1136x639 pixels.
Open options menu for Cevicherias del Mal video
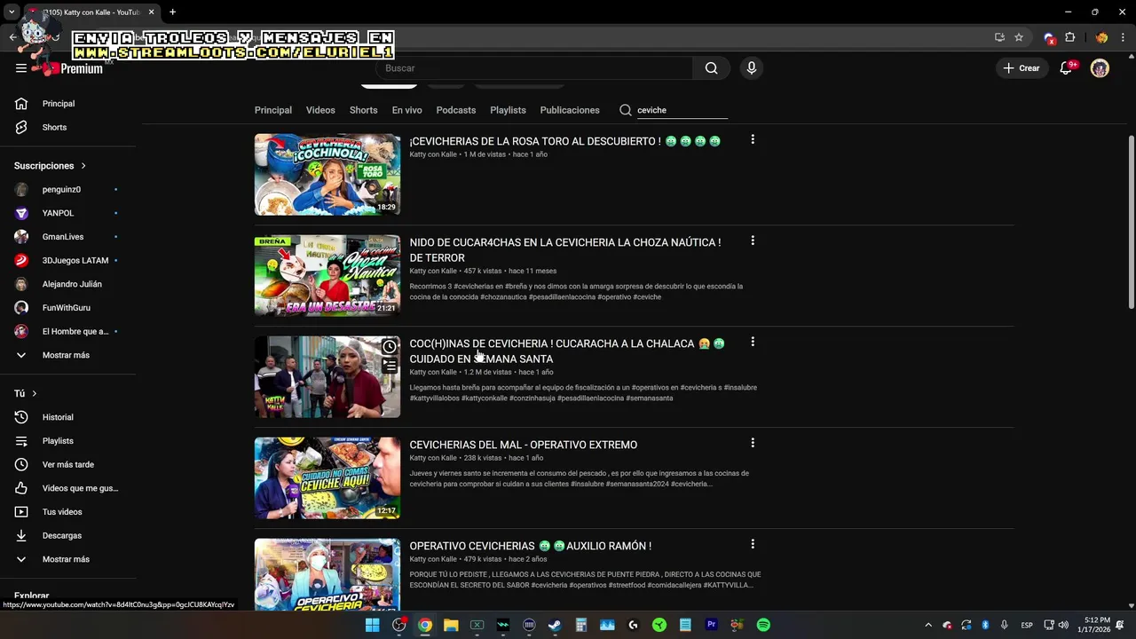tap(753, 443)
